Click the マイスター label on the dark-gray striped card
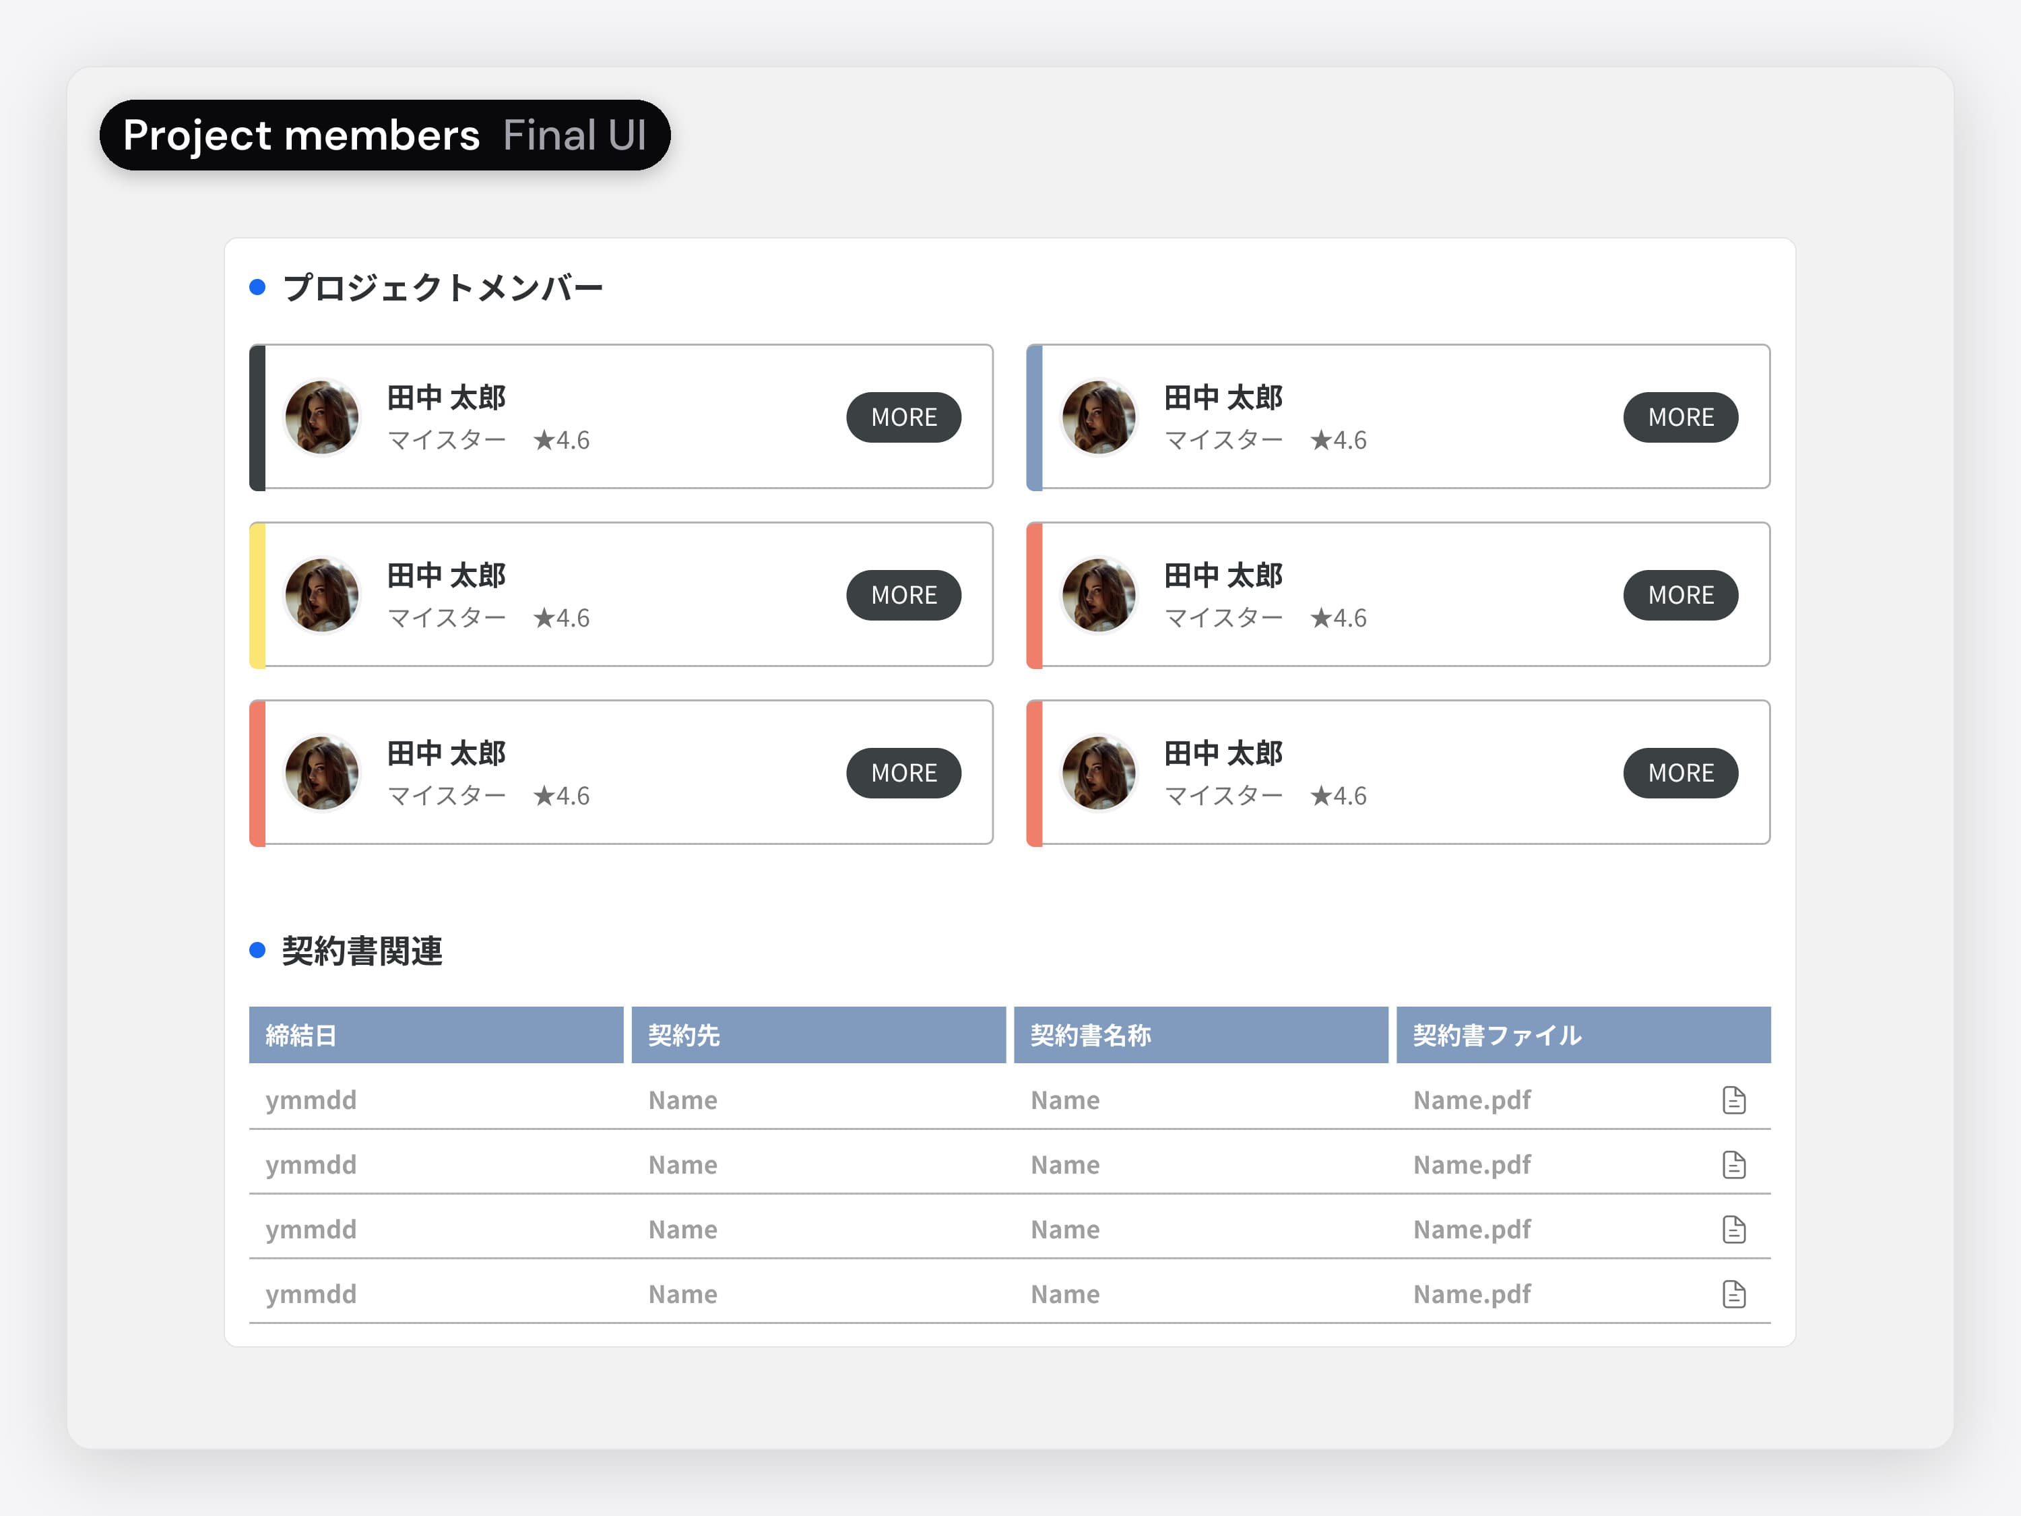The width and height of the screenshot is (2021, 1516). pyautogui.click(x=447, y=441)
